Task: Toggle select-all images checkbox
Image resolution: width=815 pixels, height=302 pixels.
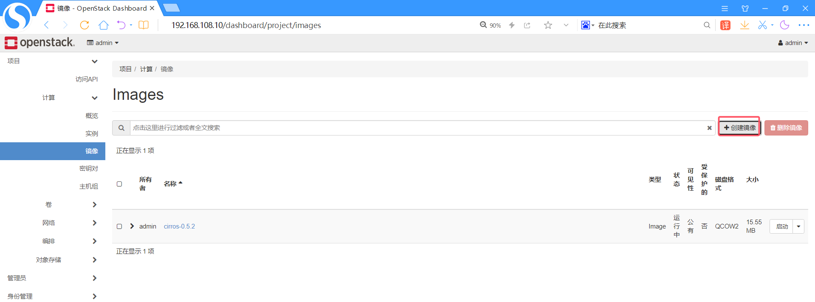Action: [119, 184]
